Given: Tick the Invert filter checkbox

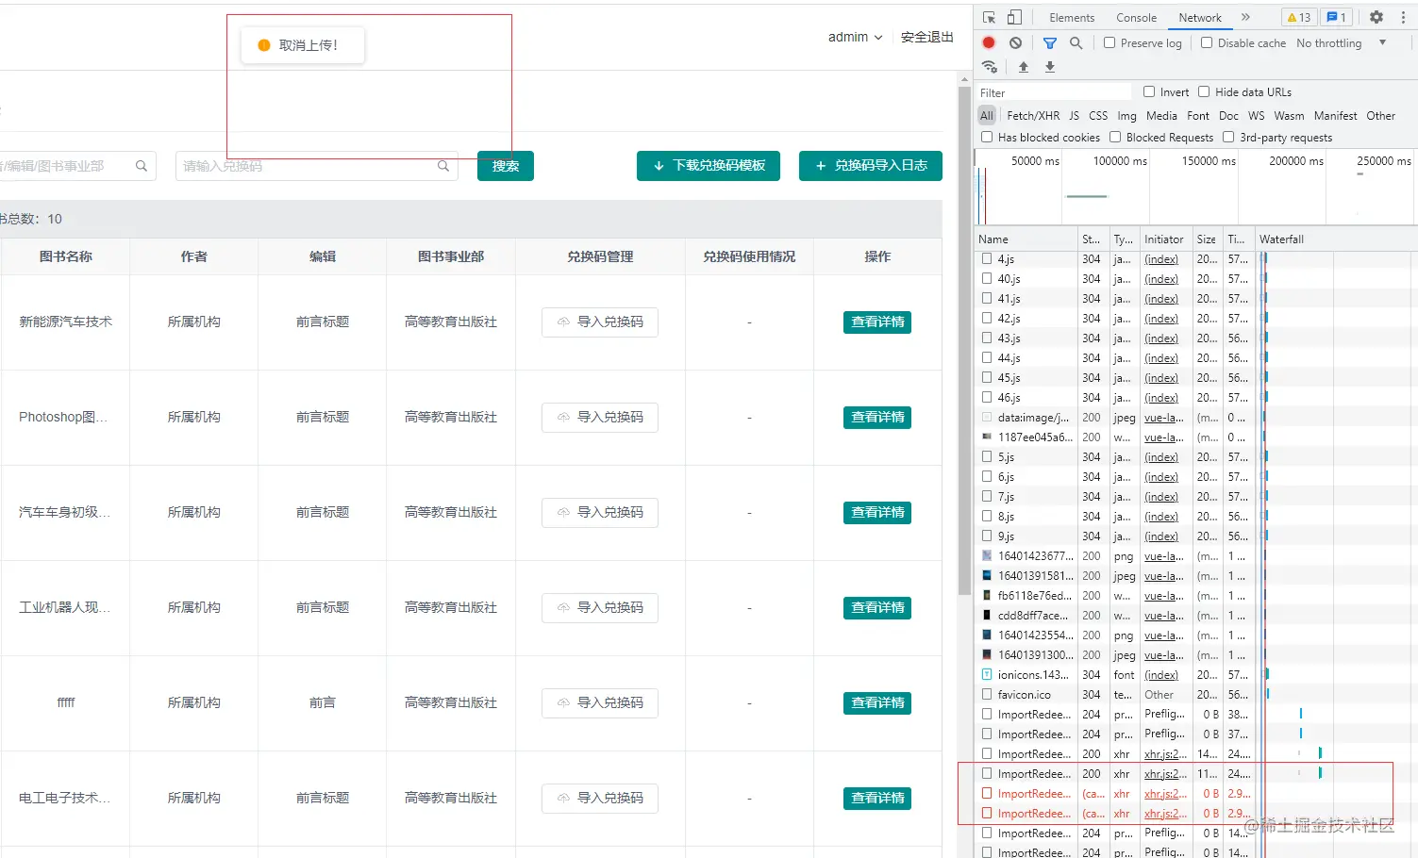Looking at the screenshot, I should (1149, 92).
